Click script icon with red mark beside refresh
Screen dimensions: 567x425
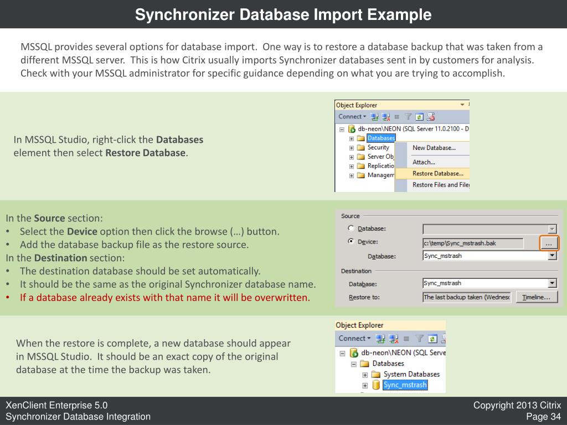click(x=430, y=117)
